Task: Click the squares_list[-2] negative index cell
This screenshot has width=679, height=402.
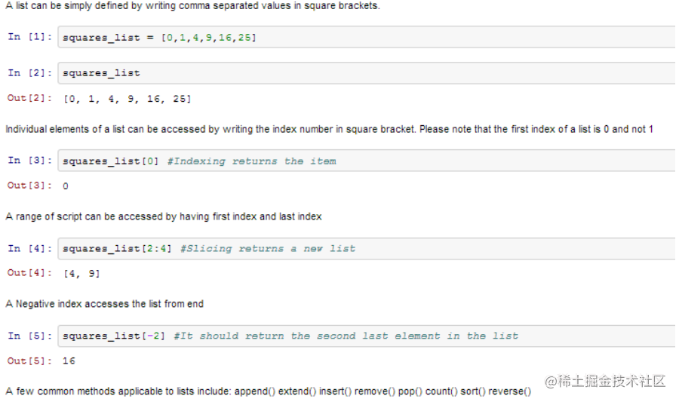Action: coord(367,336)
